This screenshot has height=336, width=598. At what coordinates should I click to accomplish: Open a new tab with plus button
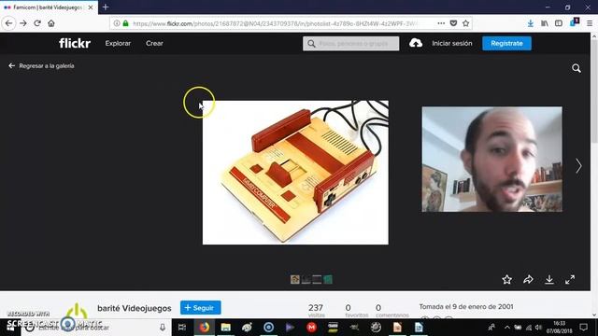pyautogui.click(x=106, y=7)
